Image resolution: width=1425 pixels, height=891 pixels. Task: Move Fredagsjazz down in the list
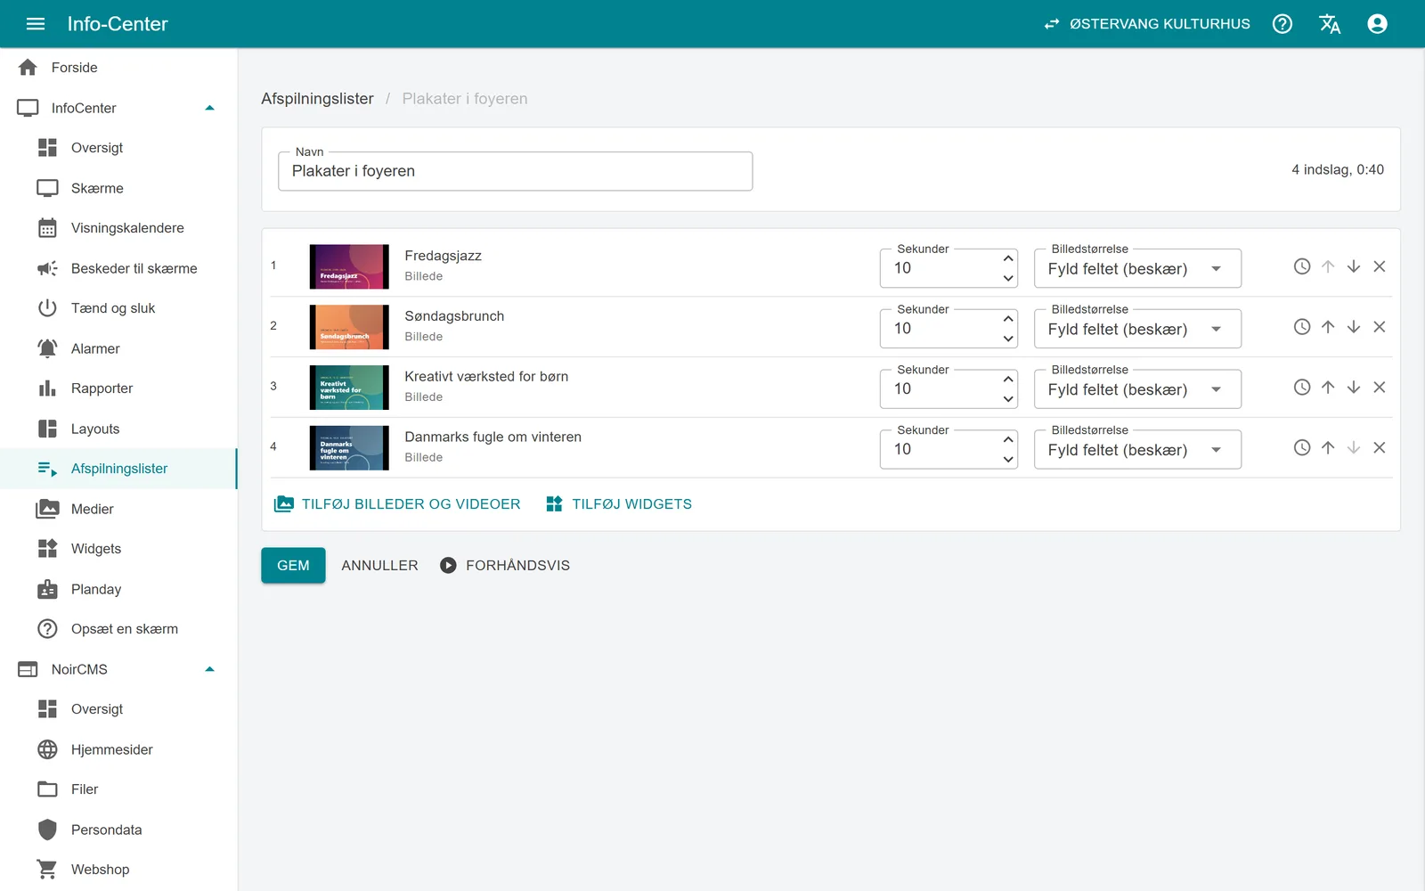(1354, 266)
